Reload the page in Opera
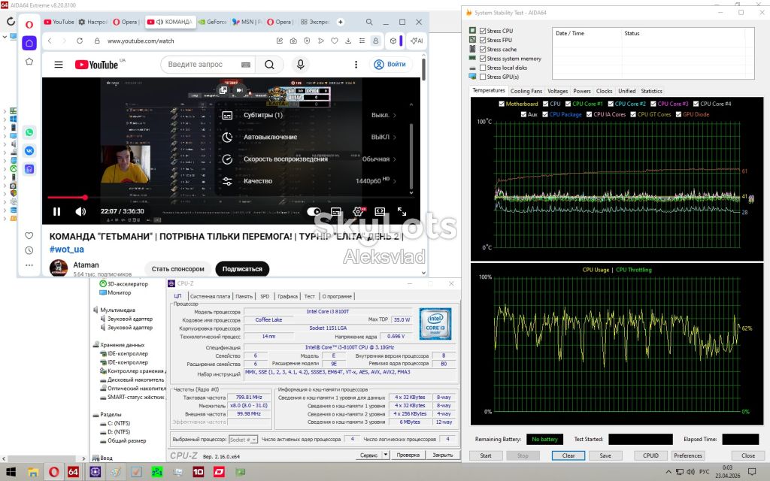This screenshot has height=481, width=770. tap(80, 41)
